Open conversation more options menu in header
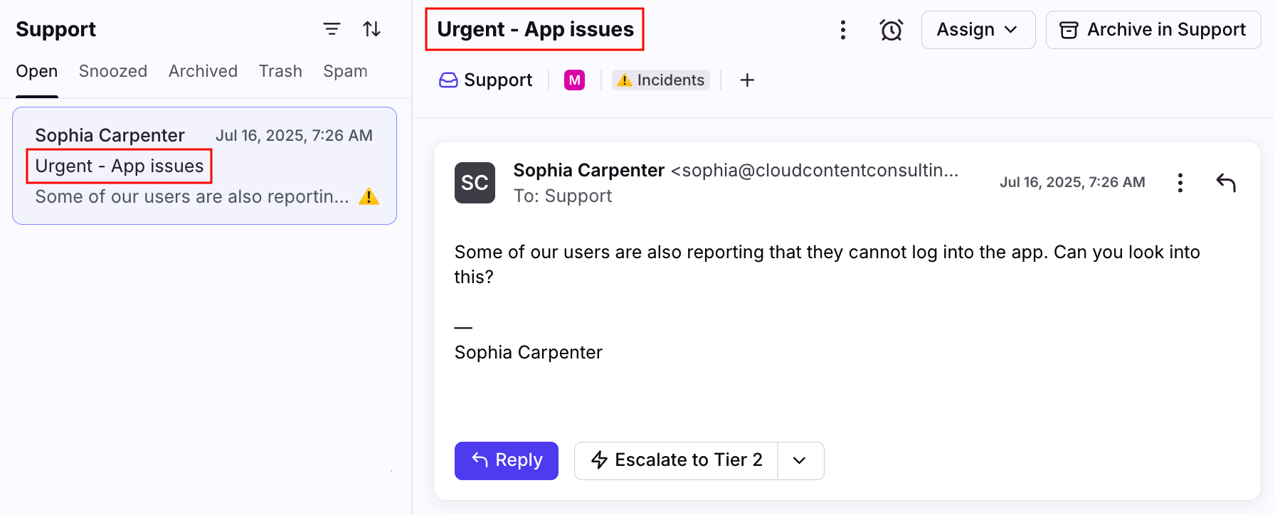 coord(842,30)
